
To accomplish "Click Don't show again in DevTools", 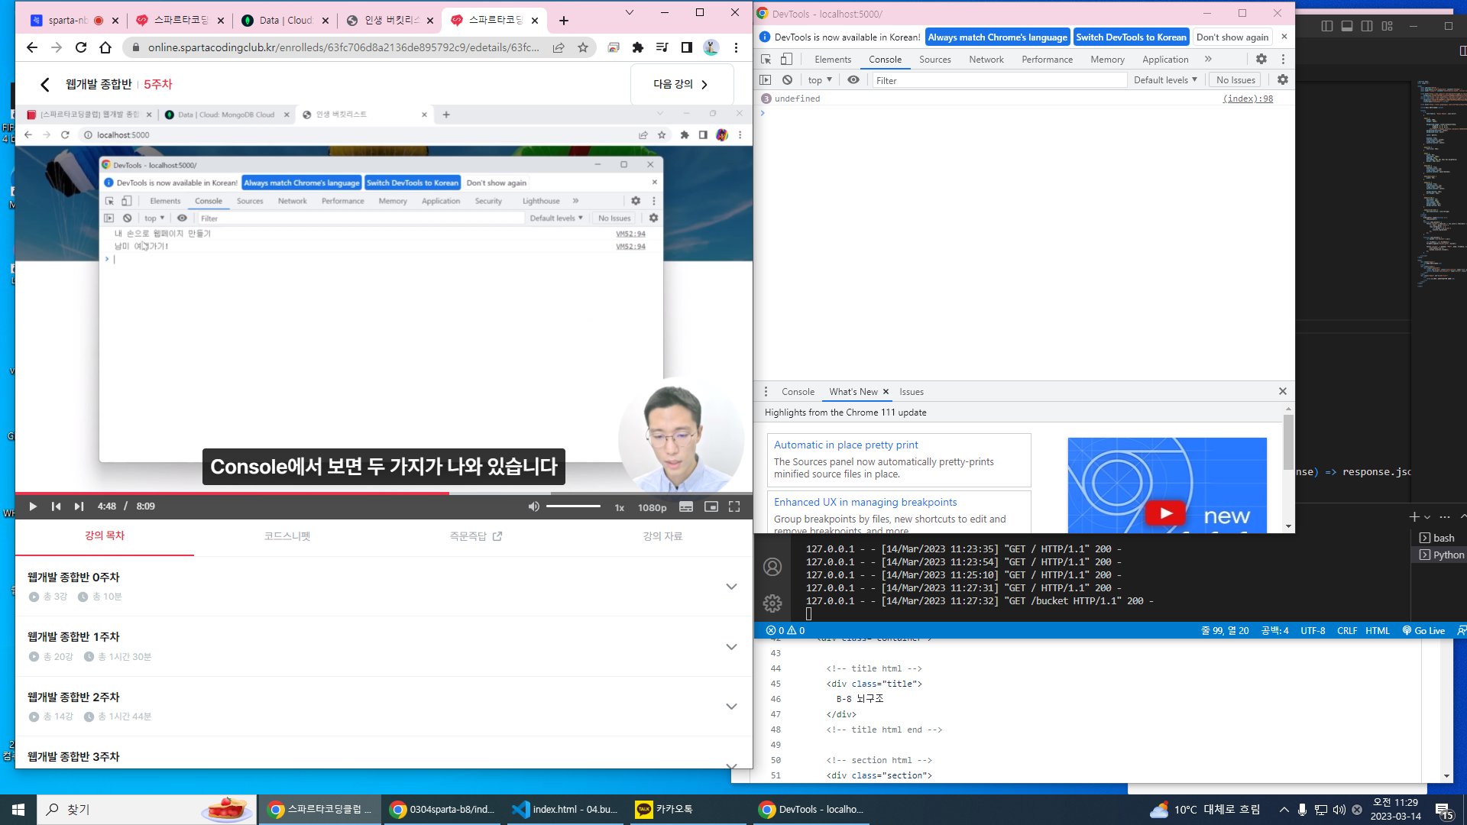I will tap(1232, 37).
